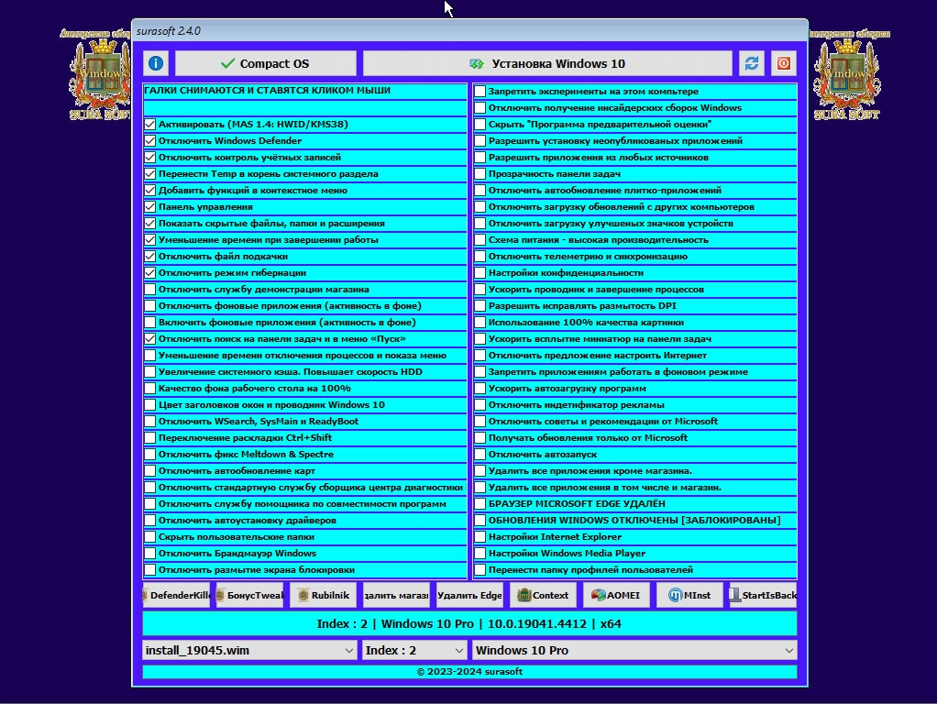This screenshot has height=704, width=937.
Task: Click the red power icon button
Action: pos(783,63)
